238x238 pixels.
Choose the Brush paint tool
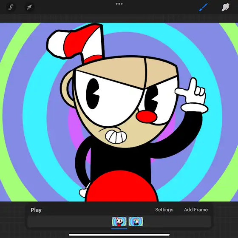point(203,7)
